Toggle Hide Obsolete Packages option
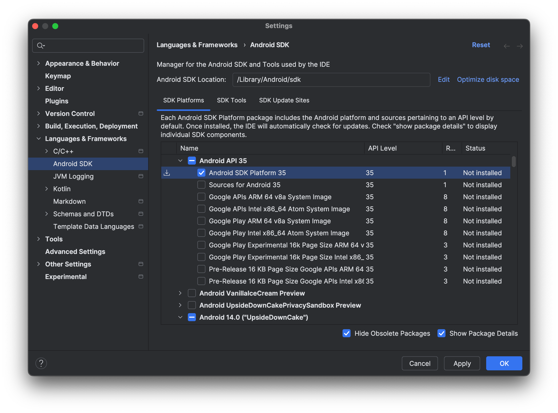The height and width of the screenshot is (413, 558). point(347,333)
